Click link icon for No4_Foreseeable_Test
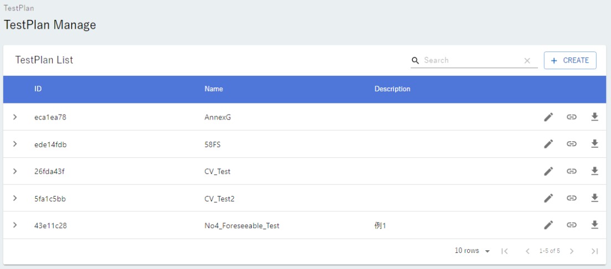 pos(572,225)
